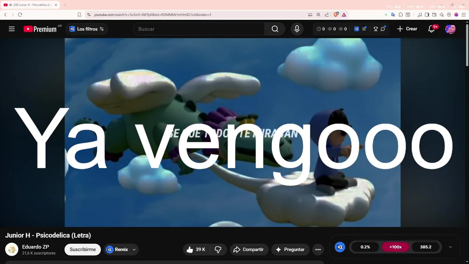
Task: Open the vidIQ trophy achievements icon
Action: (376, 29)
